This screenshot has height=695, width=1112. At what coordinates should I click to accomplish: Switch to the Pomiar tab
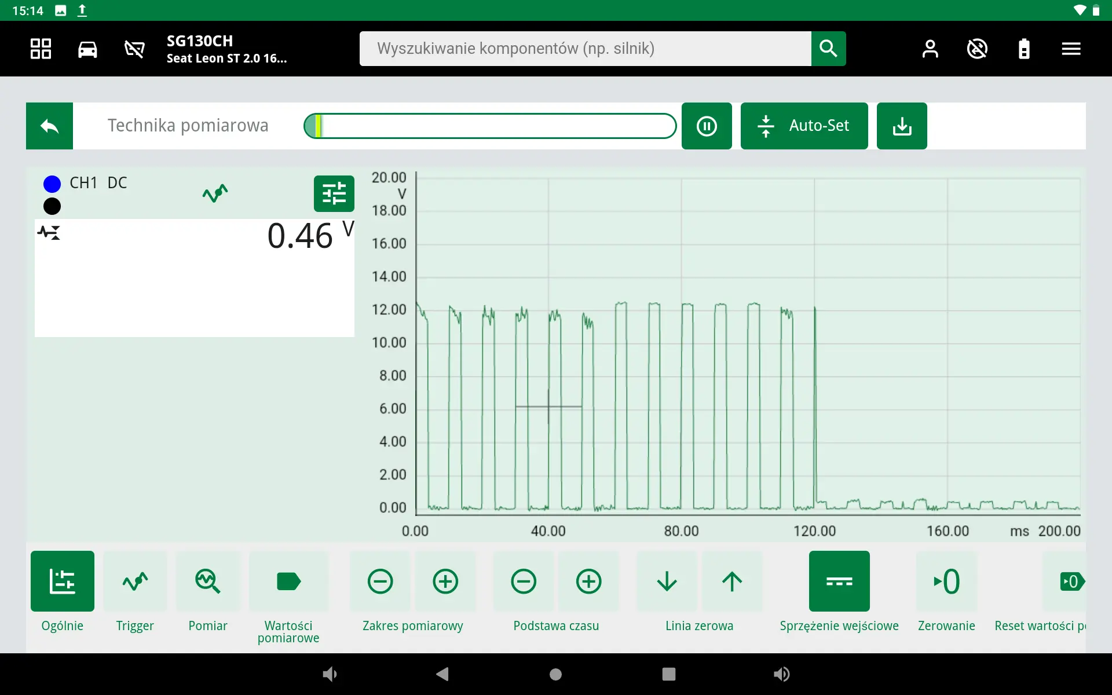[x=208, y=581]
